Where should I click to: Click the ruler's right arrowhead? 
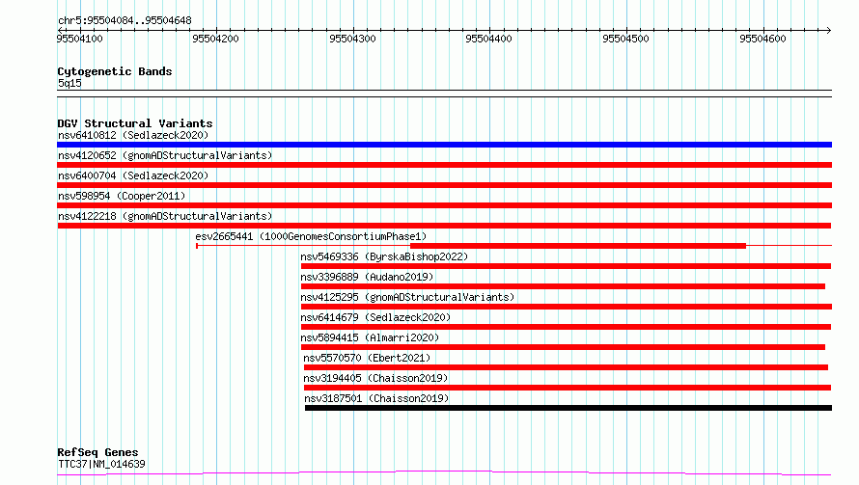[x=829, y=30]
